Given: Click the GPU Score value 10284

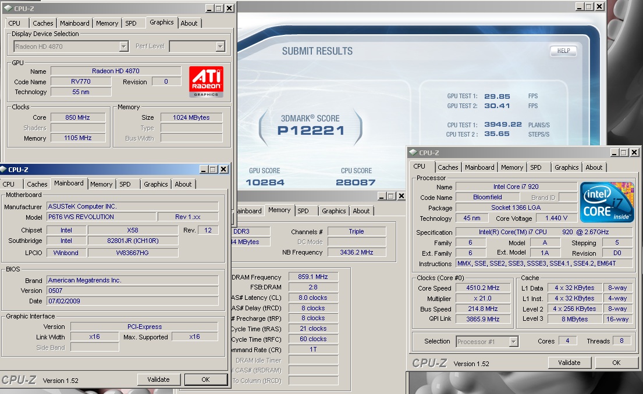Looking at the screenshot, I should point(265,182).
